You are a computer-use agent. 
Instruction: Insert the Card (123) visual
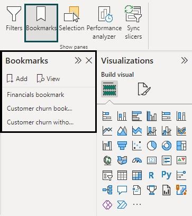coord(152,160)
